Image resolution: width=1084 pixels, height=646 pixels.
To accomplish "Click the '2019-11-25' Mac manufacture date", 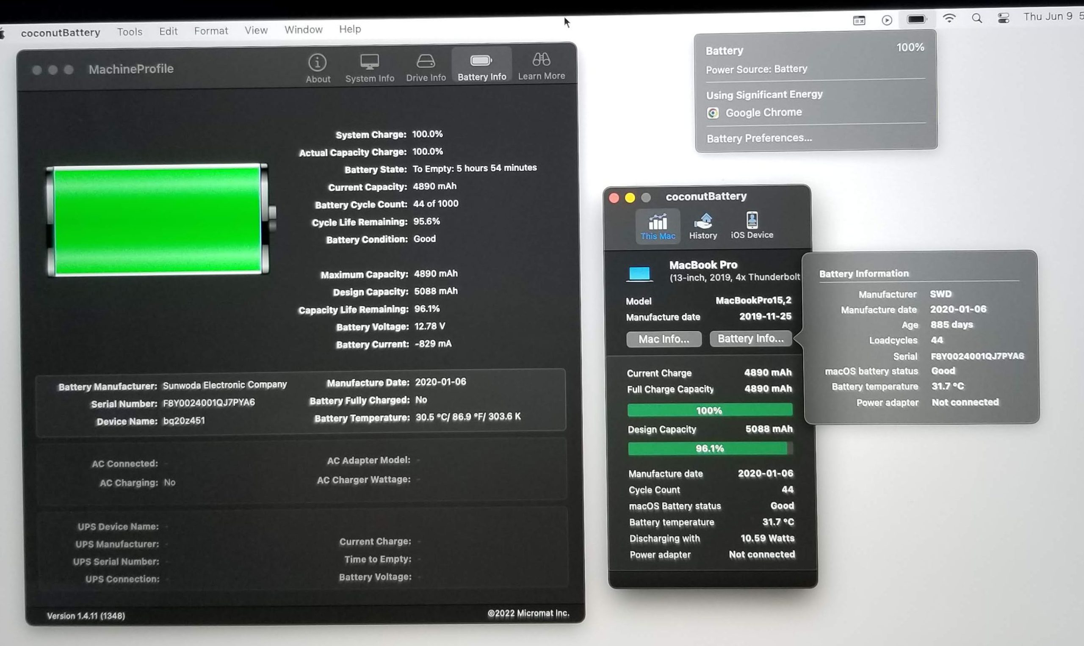I will click(x=765, y=317).
